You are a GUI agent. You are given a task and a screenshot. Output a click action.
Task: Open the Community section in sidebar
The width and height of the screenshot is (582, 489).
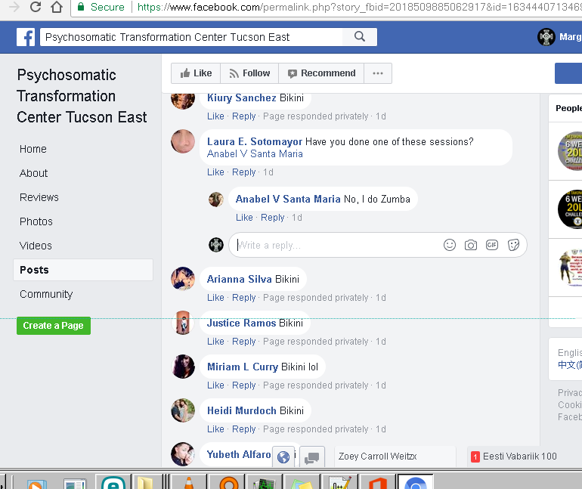tap(46, 294)
